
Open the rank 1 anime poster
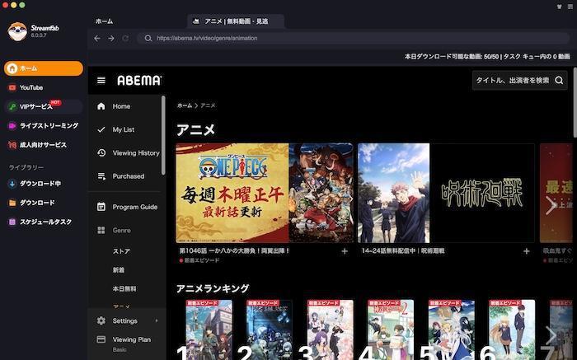pyautogui.click(x=209, y=330)
